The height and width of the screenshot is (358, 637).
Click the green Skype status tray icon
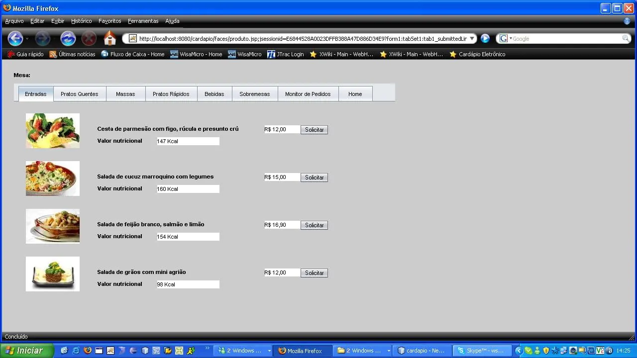(529, 351)
